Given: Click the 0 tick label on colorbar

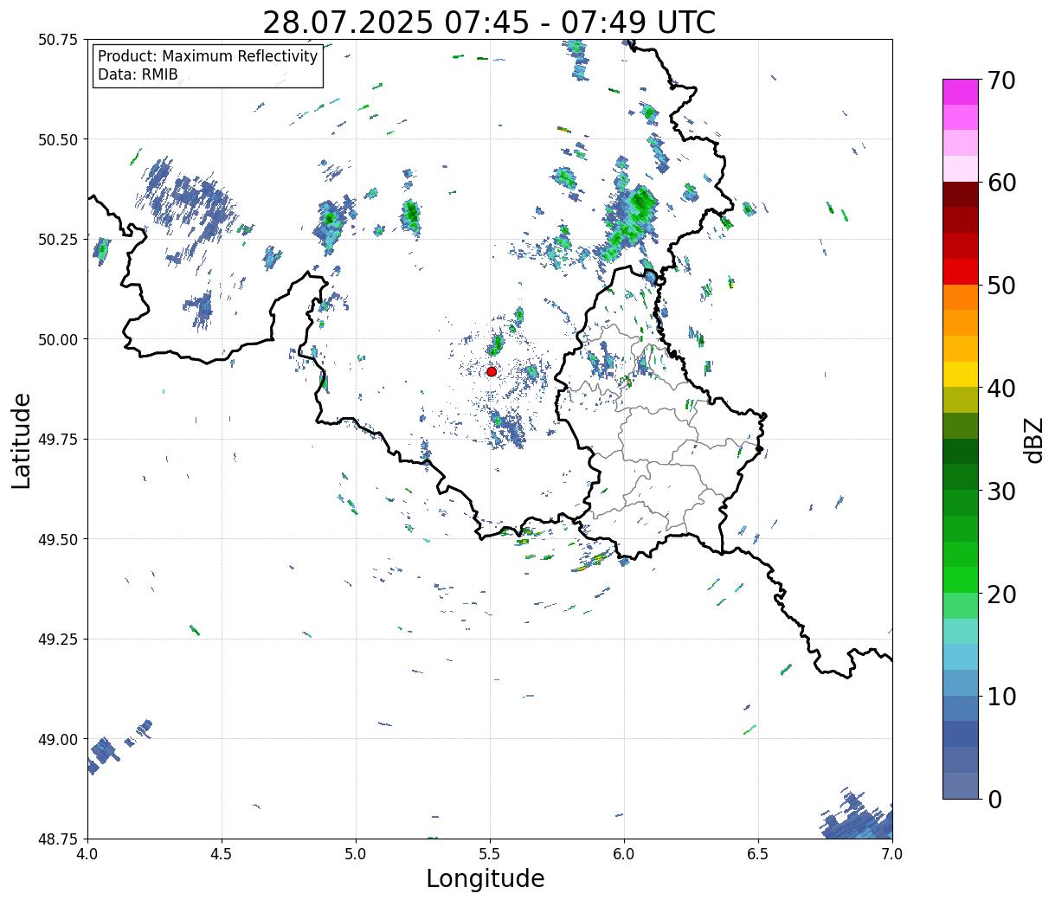Looking at the screenshot, I should click(994, 799).
